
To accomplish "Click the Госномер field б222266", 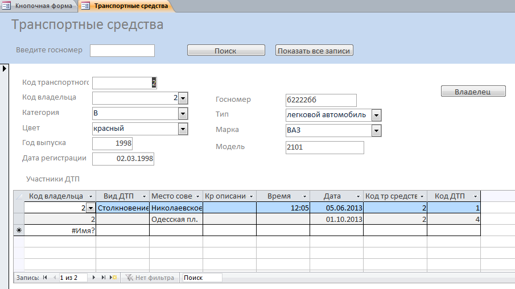I will pos(321,100).
